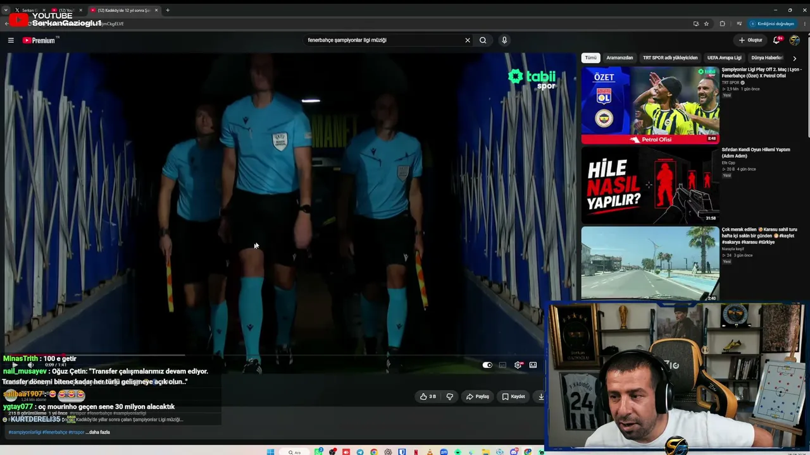Open the Lyon - Fenerbahçe özet thumbnail
The width and height of the screenshot is (810, 455).
[x=650, y=106]
